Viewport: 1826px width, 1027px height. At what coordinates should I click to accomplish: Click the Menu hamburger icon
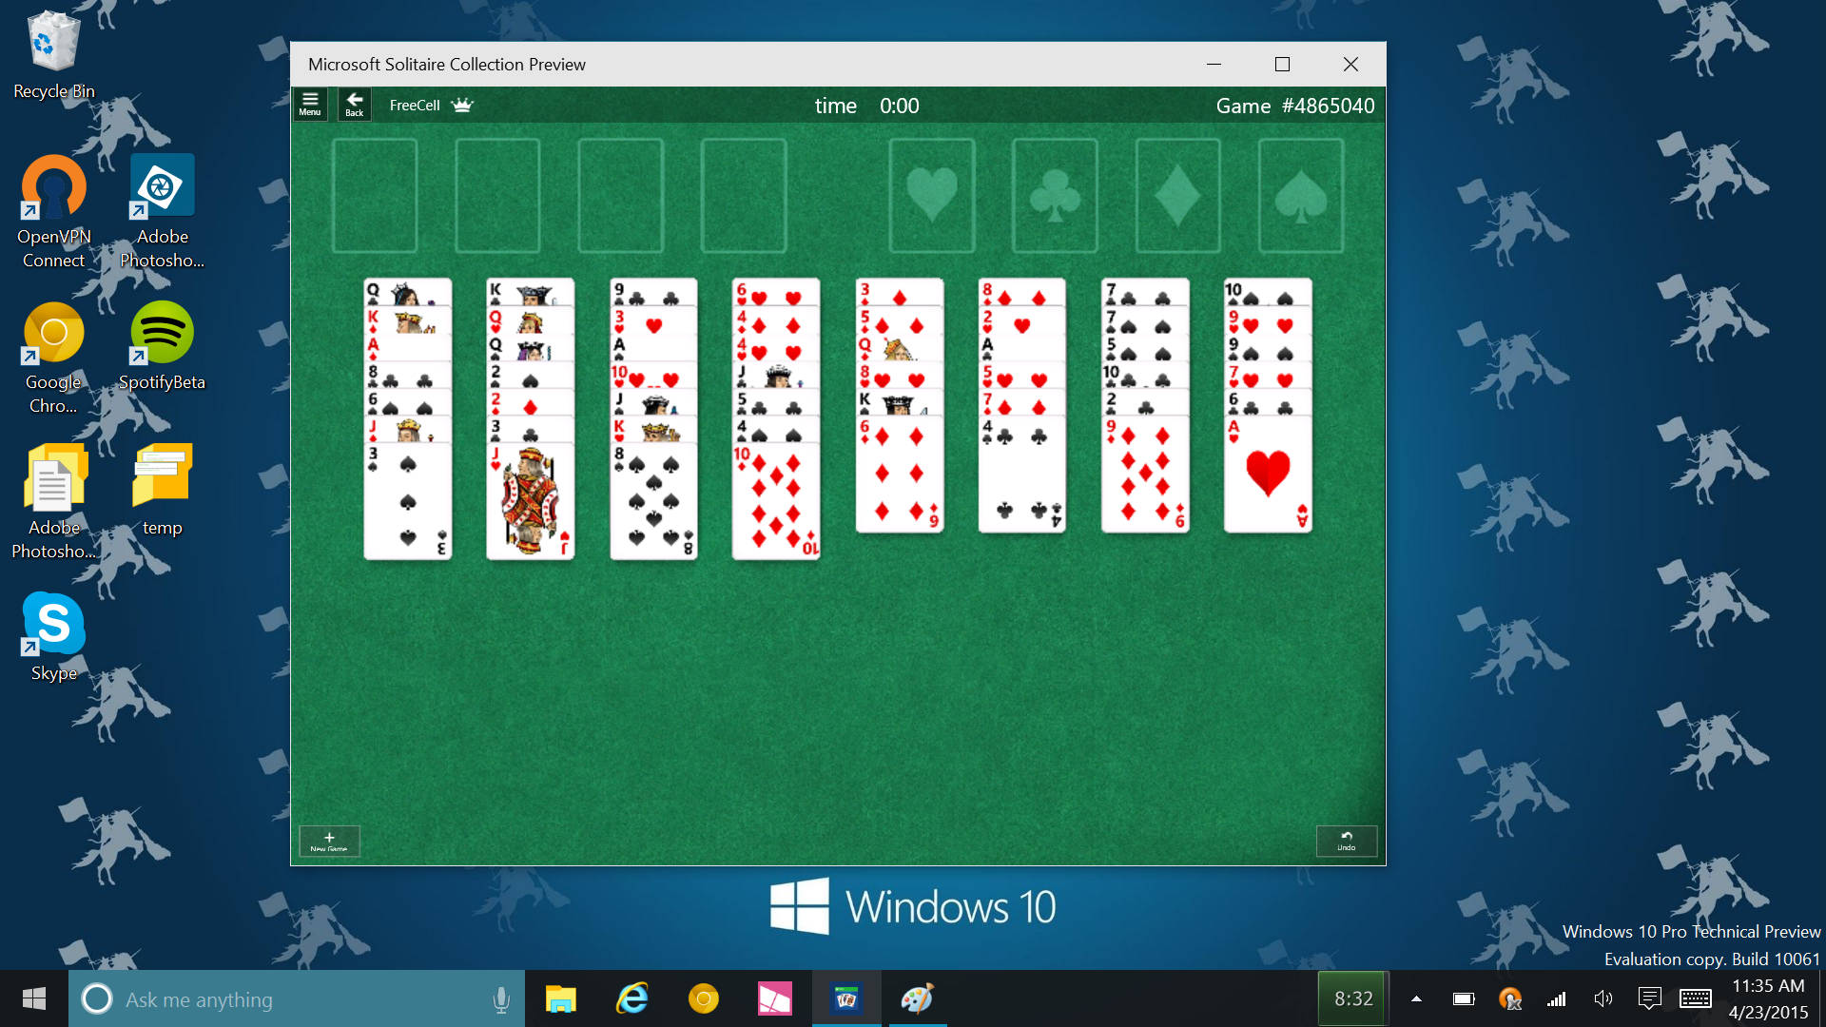[310, 106]
